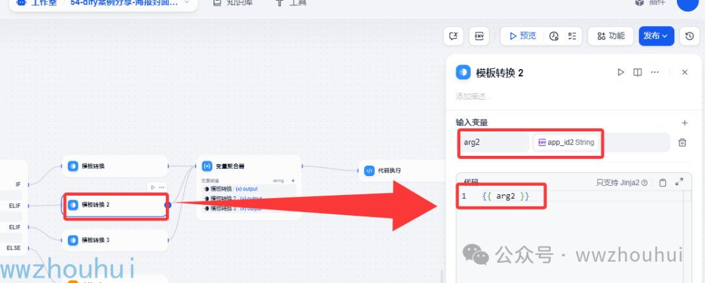The width and height of the screenshot is (705, 283).
Task: Open the ENV environment variables panel
Action: (x=479, y=37)
